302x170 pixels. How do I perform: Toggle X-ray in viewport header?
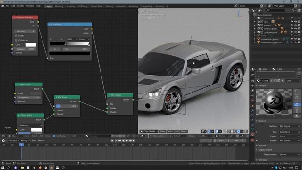[225, 131]
